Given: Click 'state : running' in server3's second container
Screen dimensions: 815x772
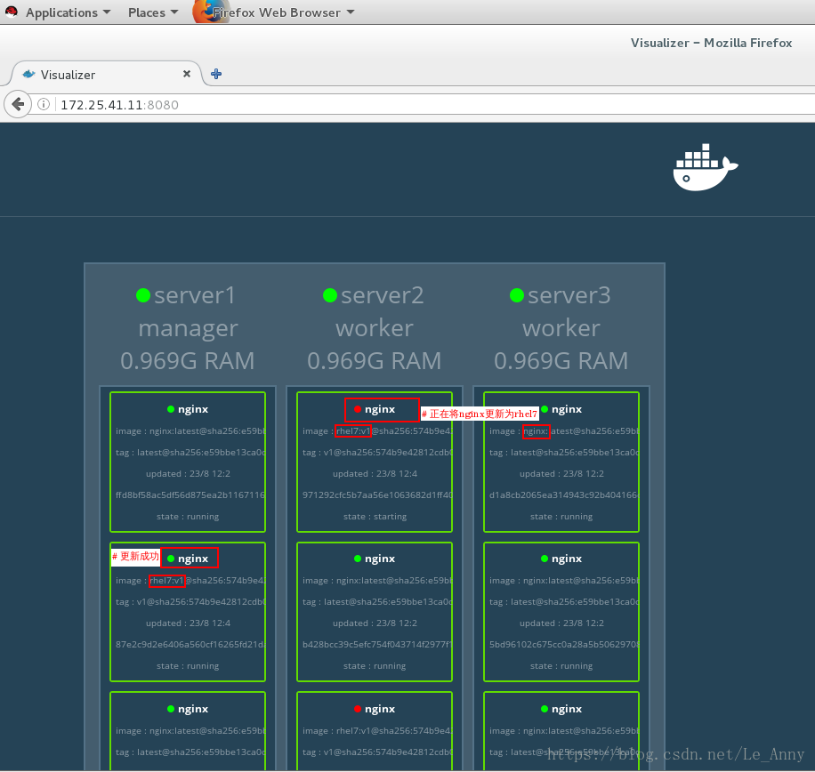Looking at the screenshot, I should [561, 666].
